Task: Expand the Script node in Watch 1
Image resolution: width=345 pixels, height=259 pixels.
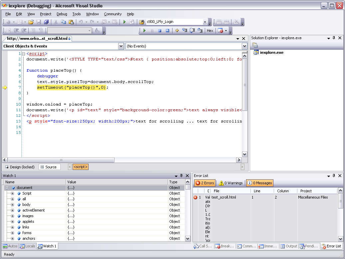Action: pos(12,194)
